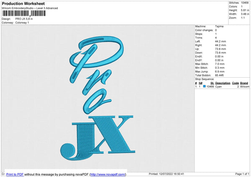Click the 'Code' column header
The width and height of the screenshot is (251, 177).
point(235,83)
